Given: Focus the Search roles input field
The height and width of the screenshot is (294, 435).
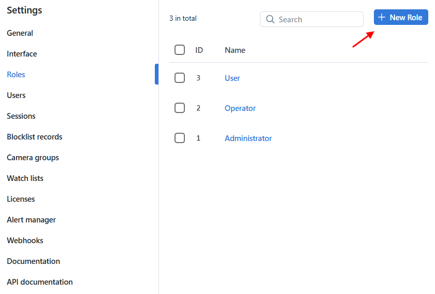Looking at the screenshot, I should coord(317,19).
